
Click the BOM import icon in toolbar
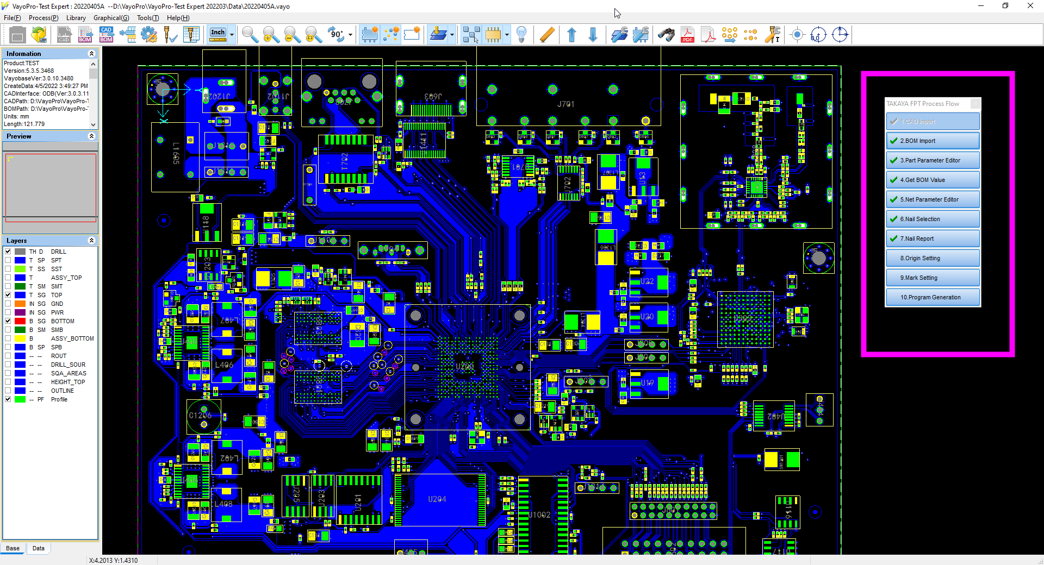click(85, 35)
